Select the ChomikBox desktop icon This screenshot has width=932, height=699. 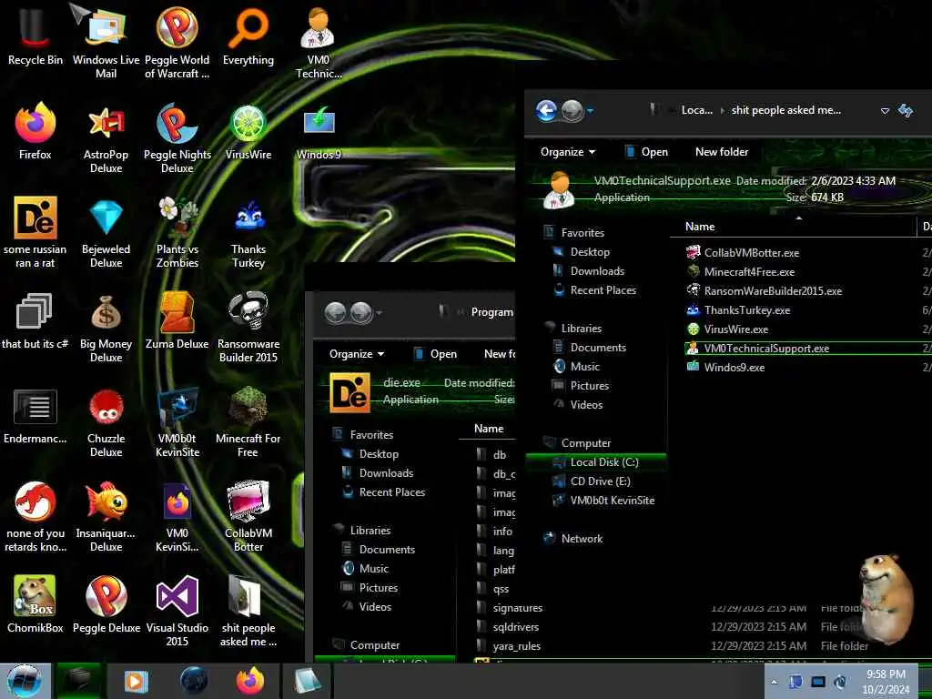coord(35,604)
